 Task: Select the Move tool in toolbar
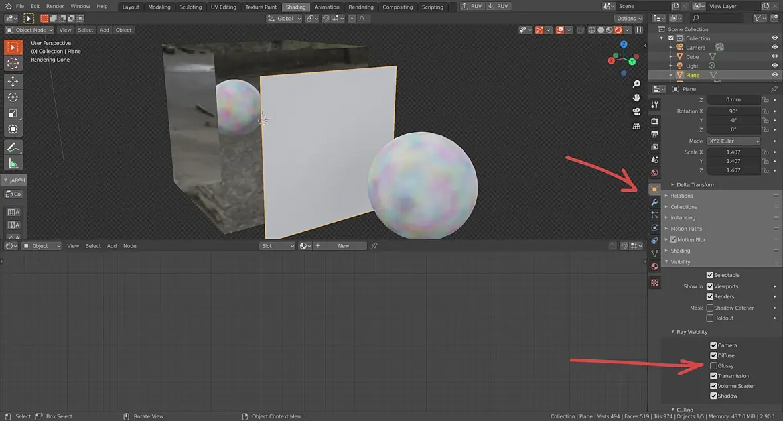pyautogui.click(x=13, y=81)
